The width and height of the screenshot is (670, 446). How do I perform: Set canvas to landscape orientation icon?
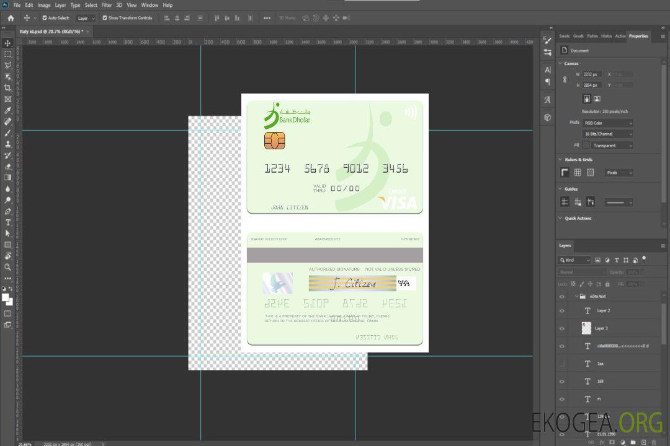point(597,98)
